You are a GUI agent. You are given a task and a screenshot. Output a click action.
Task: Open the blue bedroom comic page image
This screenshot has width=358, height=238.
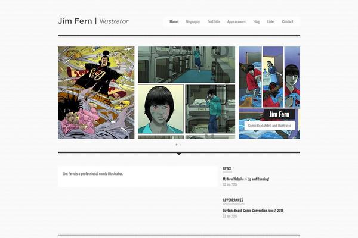click(270, 93)
